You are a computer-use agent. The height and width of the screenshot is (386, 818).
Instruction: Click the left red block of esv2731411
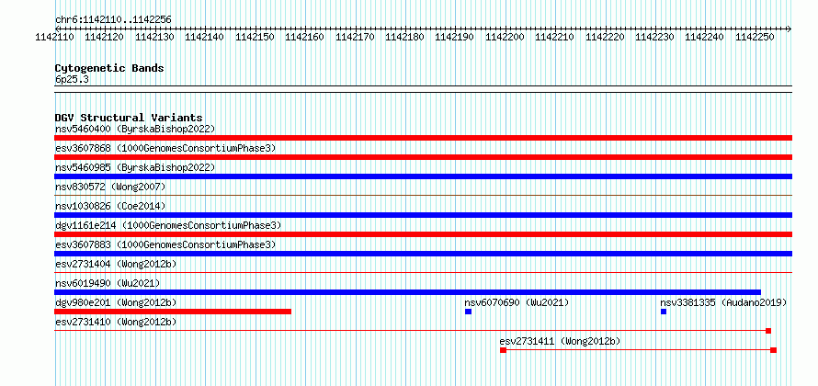point(503,350)
